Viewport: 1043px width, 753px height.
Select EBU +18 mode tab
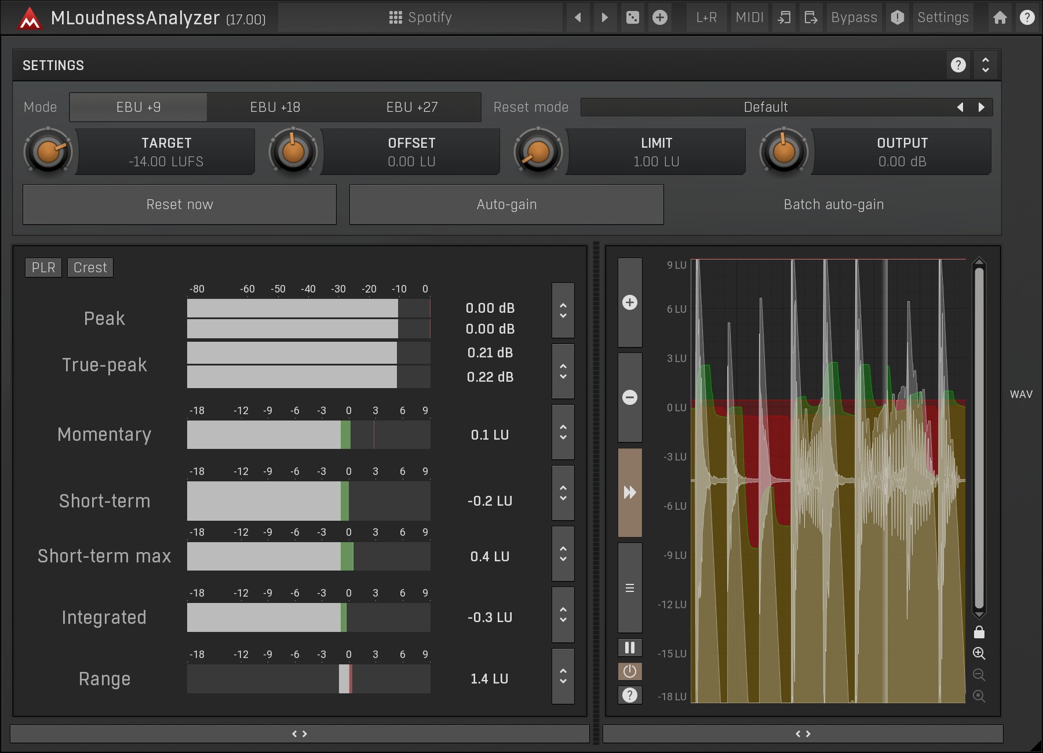click(275, 107)
